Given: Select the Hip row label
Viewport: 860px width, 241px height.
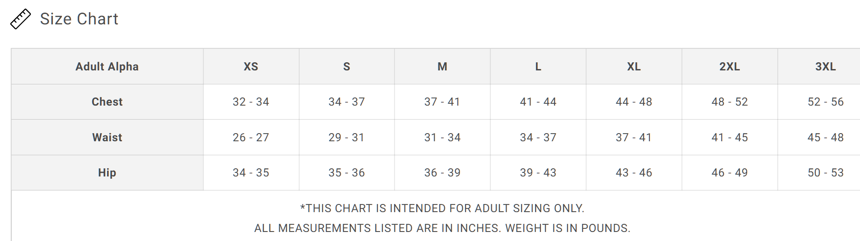Looking at the screenshot, I should [x=107, y=173].
